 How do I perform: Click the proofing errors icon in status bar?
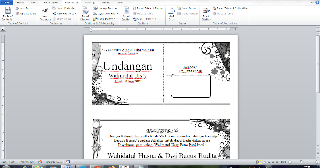(40, 162)
